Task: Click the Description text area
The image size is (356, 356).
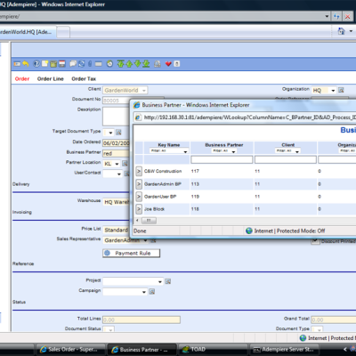Action: tap(117, 116)
